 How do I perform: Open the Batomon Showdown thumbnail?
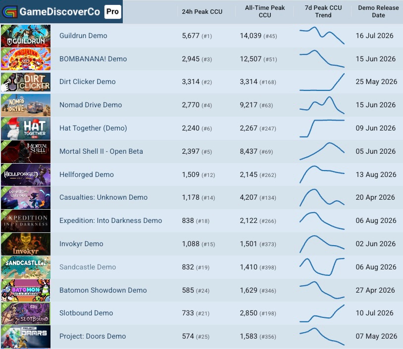[26, 291]
